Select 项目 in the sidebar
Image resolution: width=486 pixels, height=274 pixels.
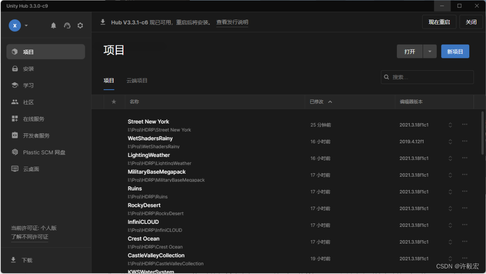(x=45, y=51)
